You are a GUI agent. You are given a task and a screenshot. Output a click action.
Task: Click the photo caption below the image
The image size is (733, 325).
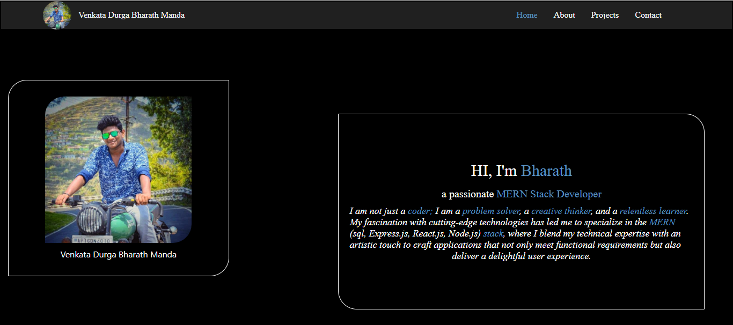click(119, 254)
